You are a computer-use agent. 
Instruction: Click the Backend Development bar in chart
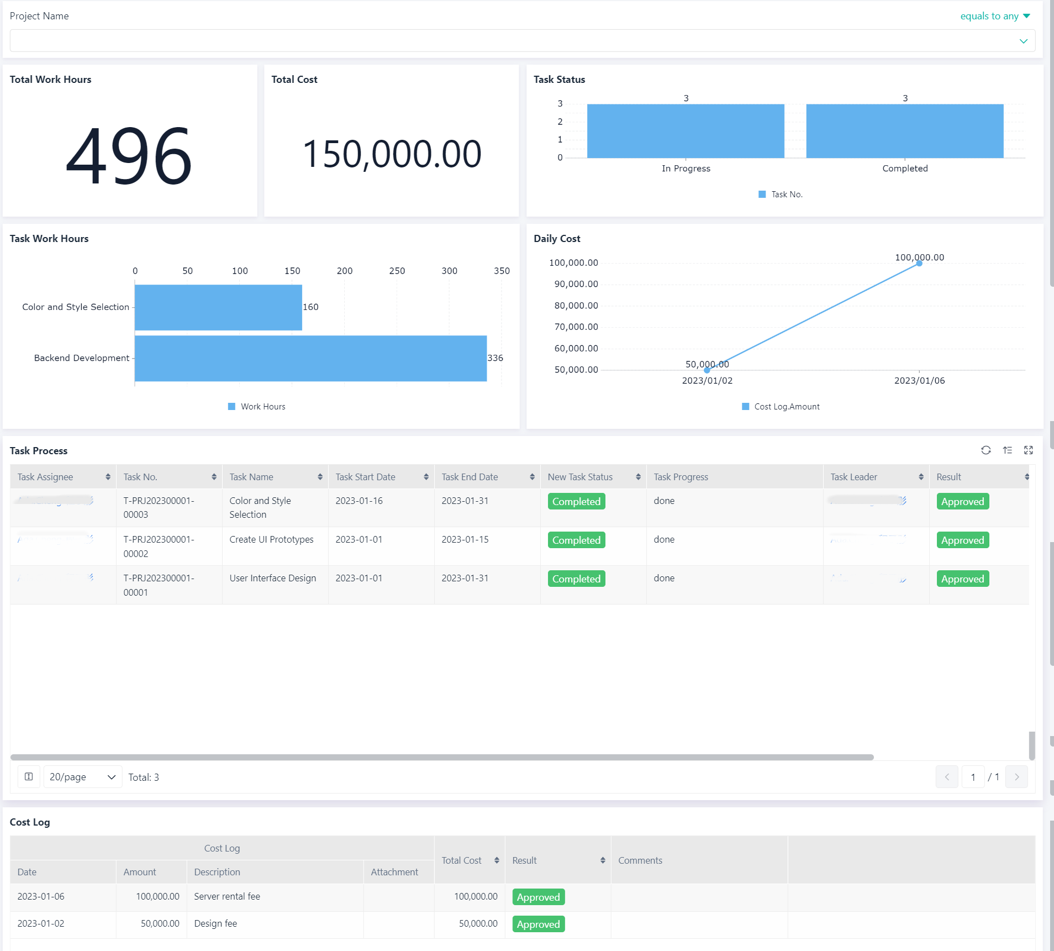point(310,358)
